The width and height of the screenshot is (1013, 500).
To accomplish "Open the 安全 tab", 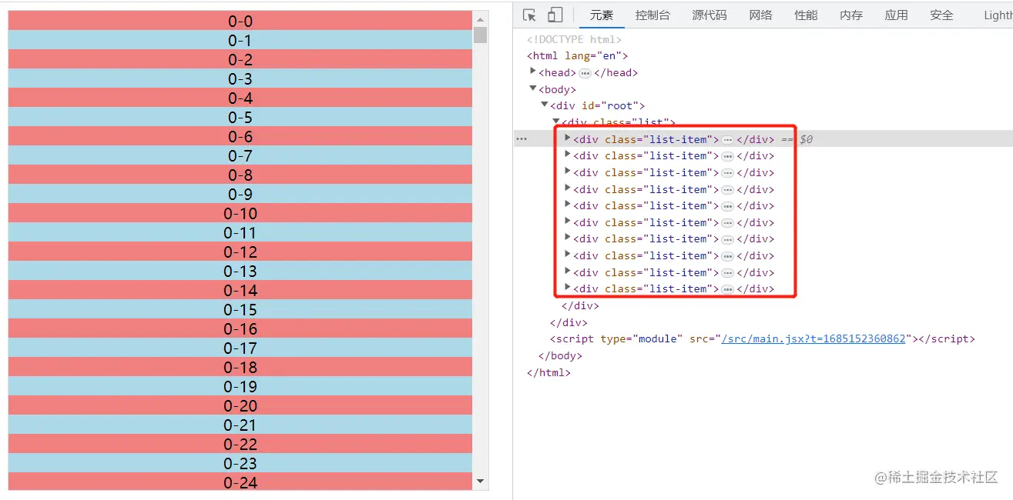I will (941, 15).
